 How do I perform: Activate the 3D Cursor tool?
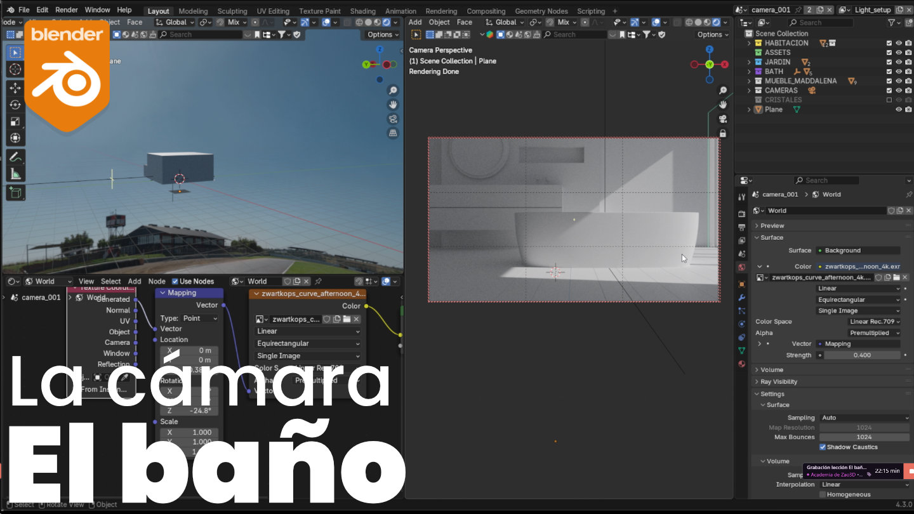[x=15, y=69]
